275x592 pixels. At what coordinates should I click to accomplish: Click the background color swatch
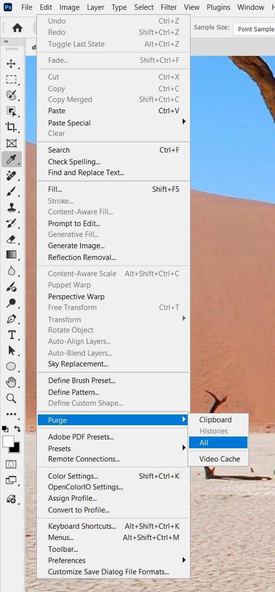16,448
